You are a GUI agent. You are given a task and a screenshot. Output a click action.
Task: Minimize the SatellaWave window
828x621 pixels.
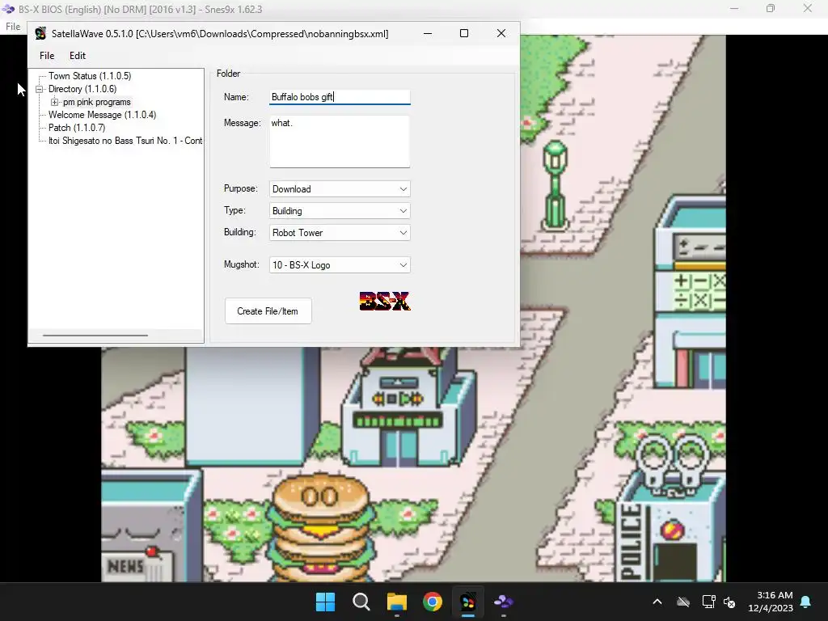tap(428, 33)
